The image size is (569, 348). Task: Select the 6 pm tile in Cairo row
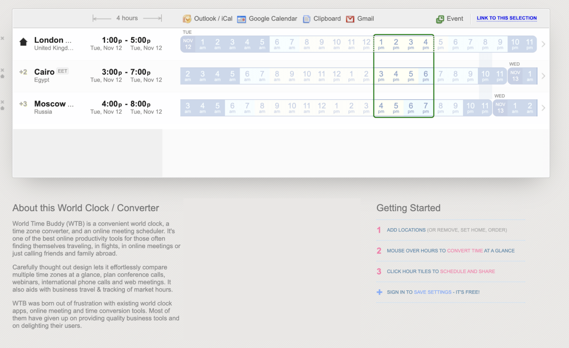[x=426, y=76]
